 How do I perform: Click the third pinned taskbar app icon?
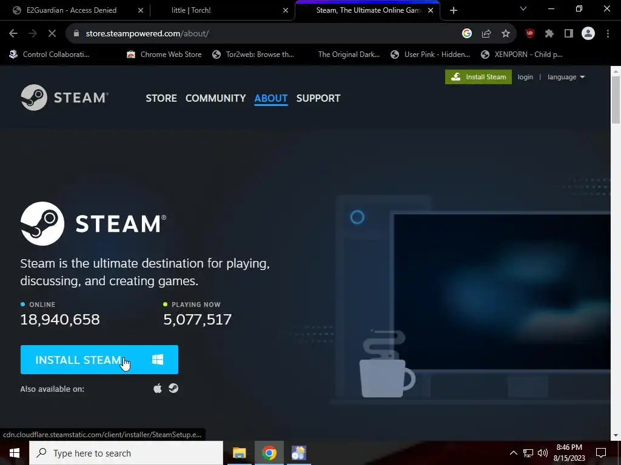pos(298,453)
